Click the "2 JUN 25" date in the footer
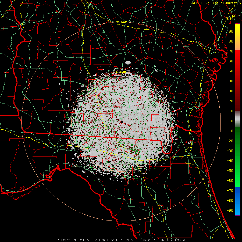The width and height of the screenshot is (242, 242). [162, 240]
